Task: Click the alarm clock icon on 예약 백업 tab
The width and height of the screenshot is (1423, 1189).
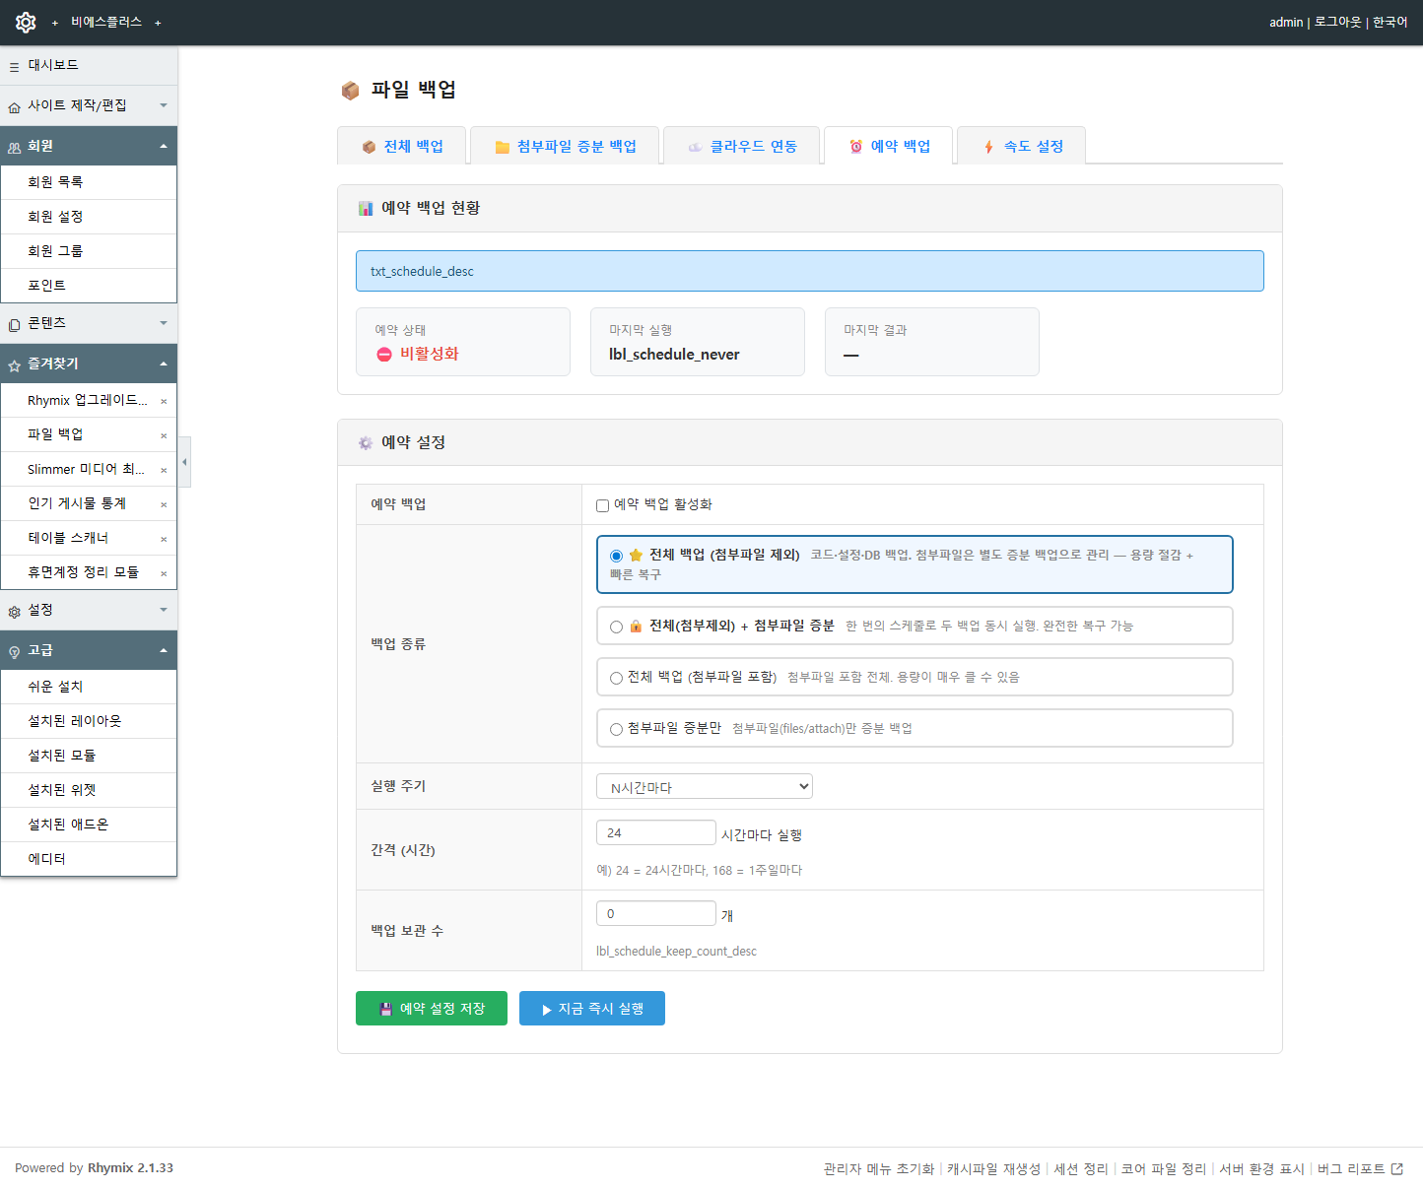Action: 855,147
